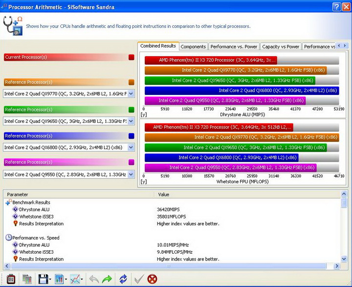Toggle the orange Reference Processor color box
Viewport: 352px width, 287px height.
pos(132,82)
